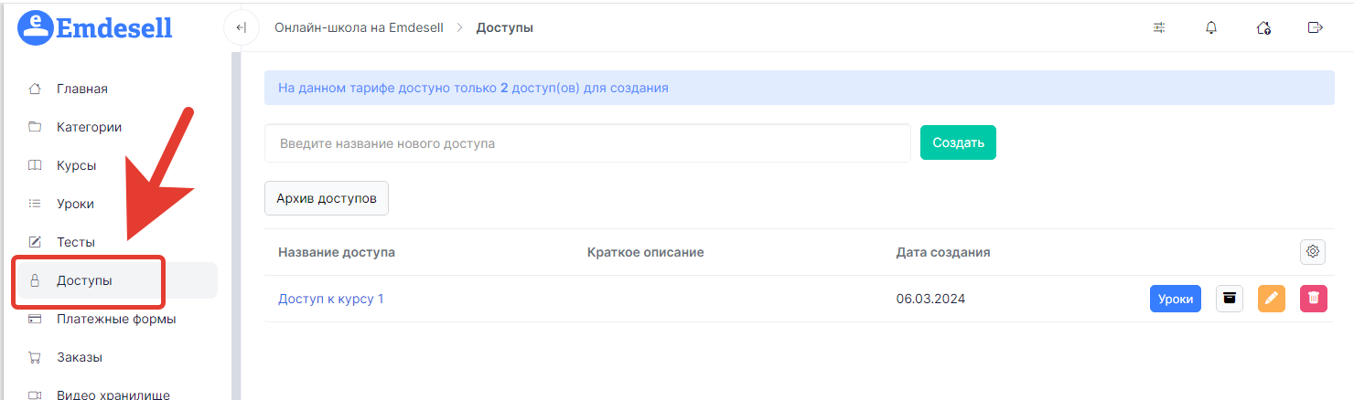
Task: Click the blue Уроки button in row
Action: coord(1176,299)
